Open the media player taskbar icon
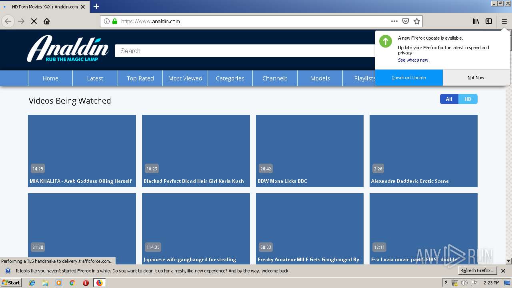Image resolution: width=512 pixels, height=288 pixels. (59, 283)
